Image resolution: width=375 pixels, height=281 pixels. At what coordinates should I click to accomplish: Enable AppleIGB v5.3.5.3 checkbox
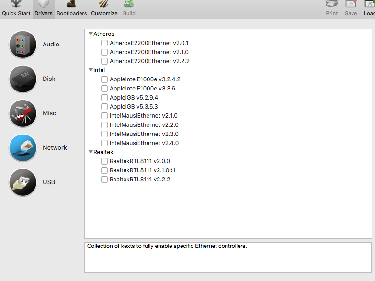point(104,107)
